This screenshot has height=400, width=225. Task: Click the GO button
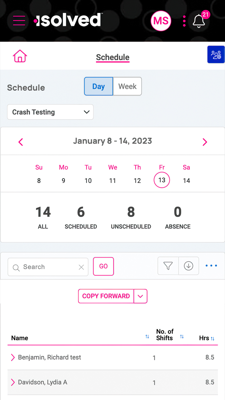(x=104, y=266)
